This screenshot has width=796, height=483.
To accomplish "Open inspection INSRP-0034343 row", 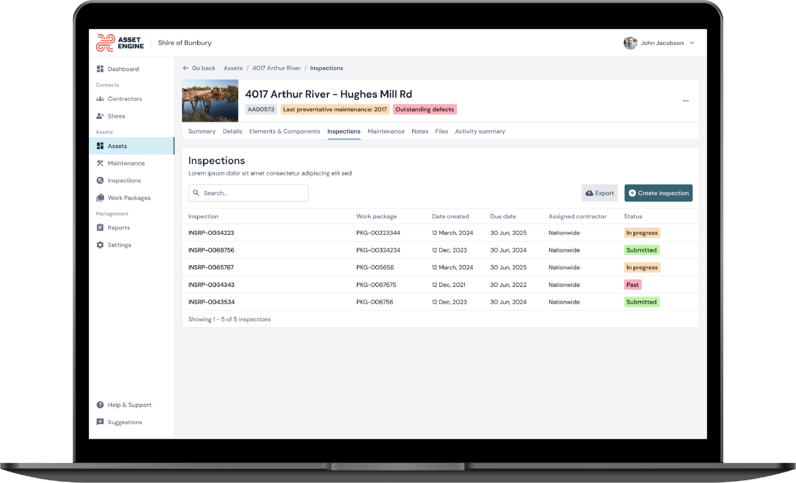I will click(x=440, y=285).
